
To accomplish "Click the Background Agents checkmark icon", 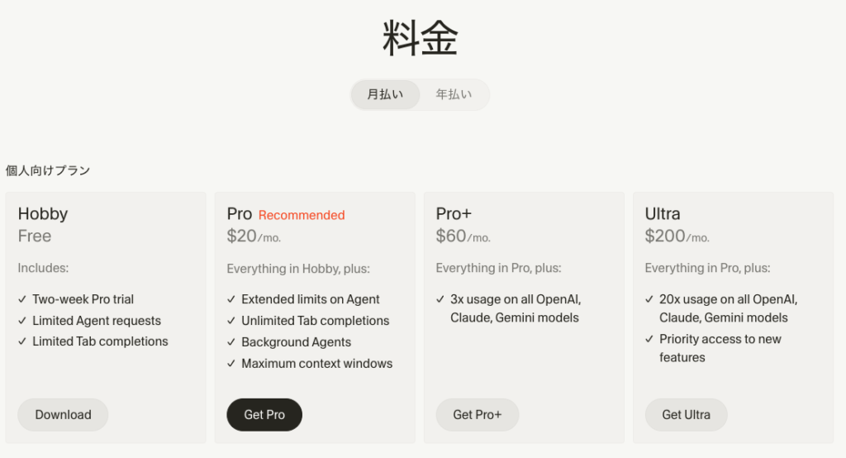I will tap(231, 342).
